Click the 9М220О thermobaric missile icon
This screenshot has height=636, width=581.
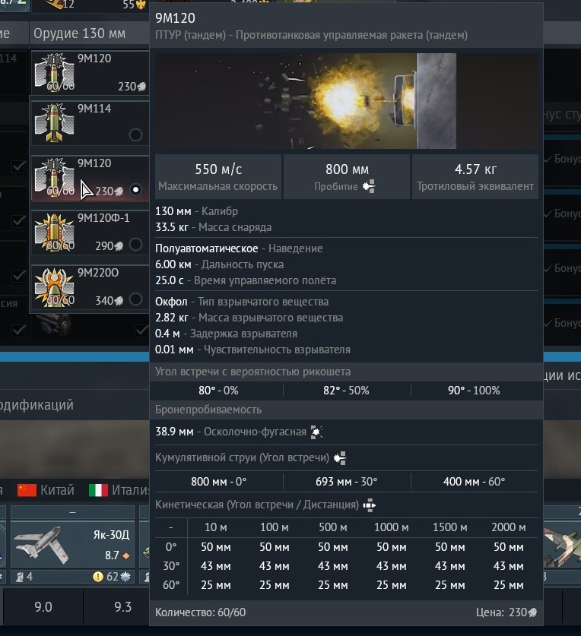click(x=53, y=286)
